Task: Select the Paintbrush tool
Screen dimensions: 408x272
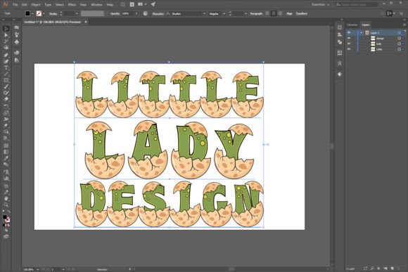Action: 6,87
